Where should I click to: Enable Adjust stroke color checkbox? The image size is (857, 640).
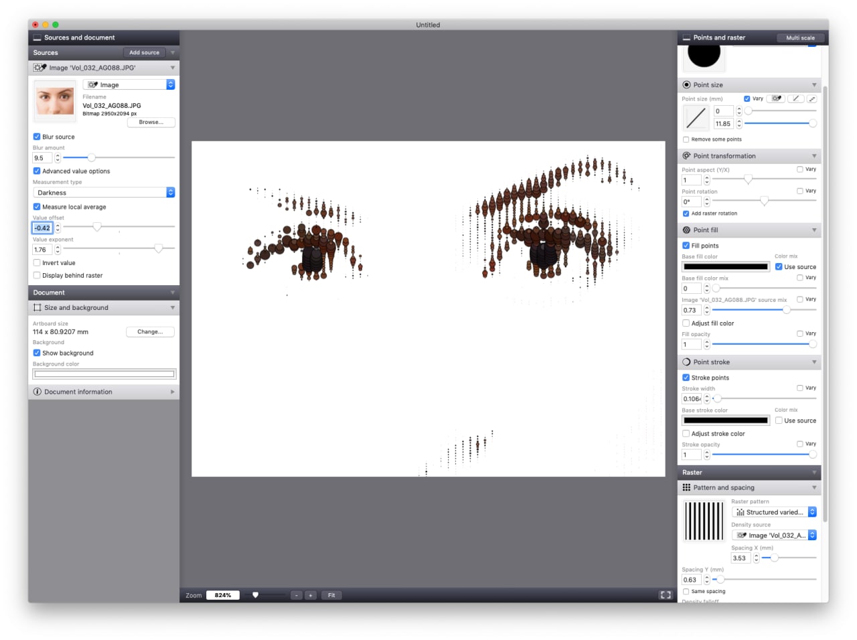[686, 434]
